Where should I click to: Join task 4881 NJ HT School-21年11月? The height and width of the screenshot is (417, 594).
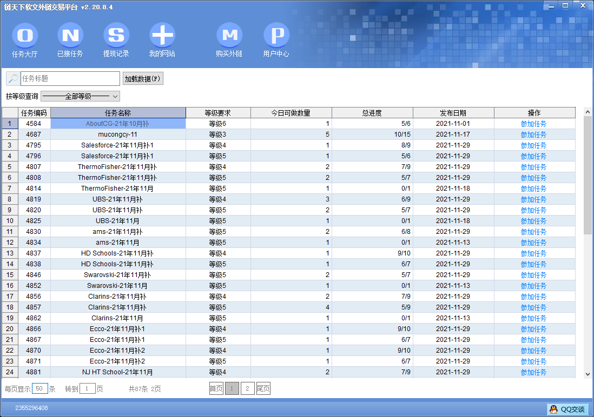tap(533, 372)
